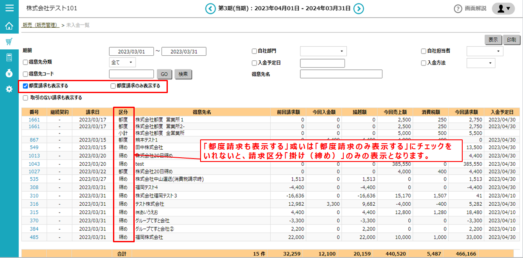Screen dimensions: 523x258
Task: Open the 入金方法 dropdown
Action: coord(481,63)
